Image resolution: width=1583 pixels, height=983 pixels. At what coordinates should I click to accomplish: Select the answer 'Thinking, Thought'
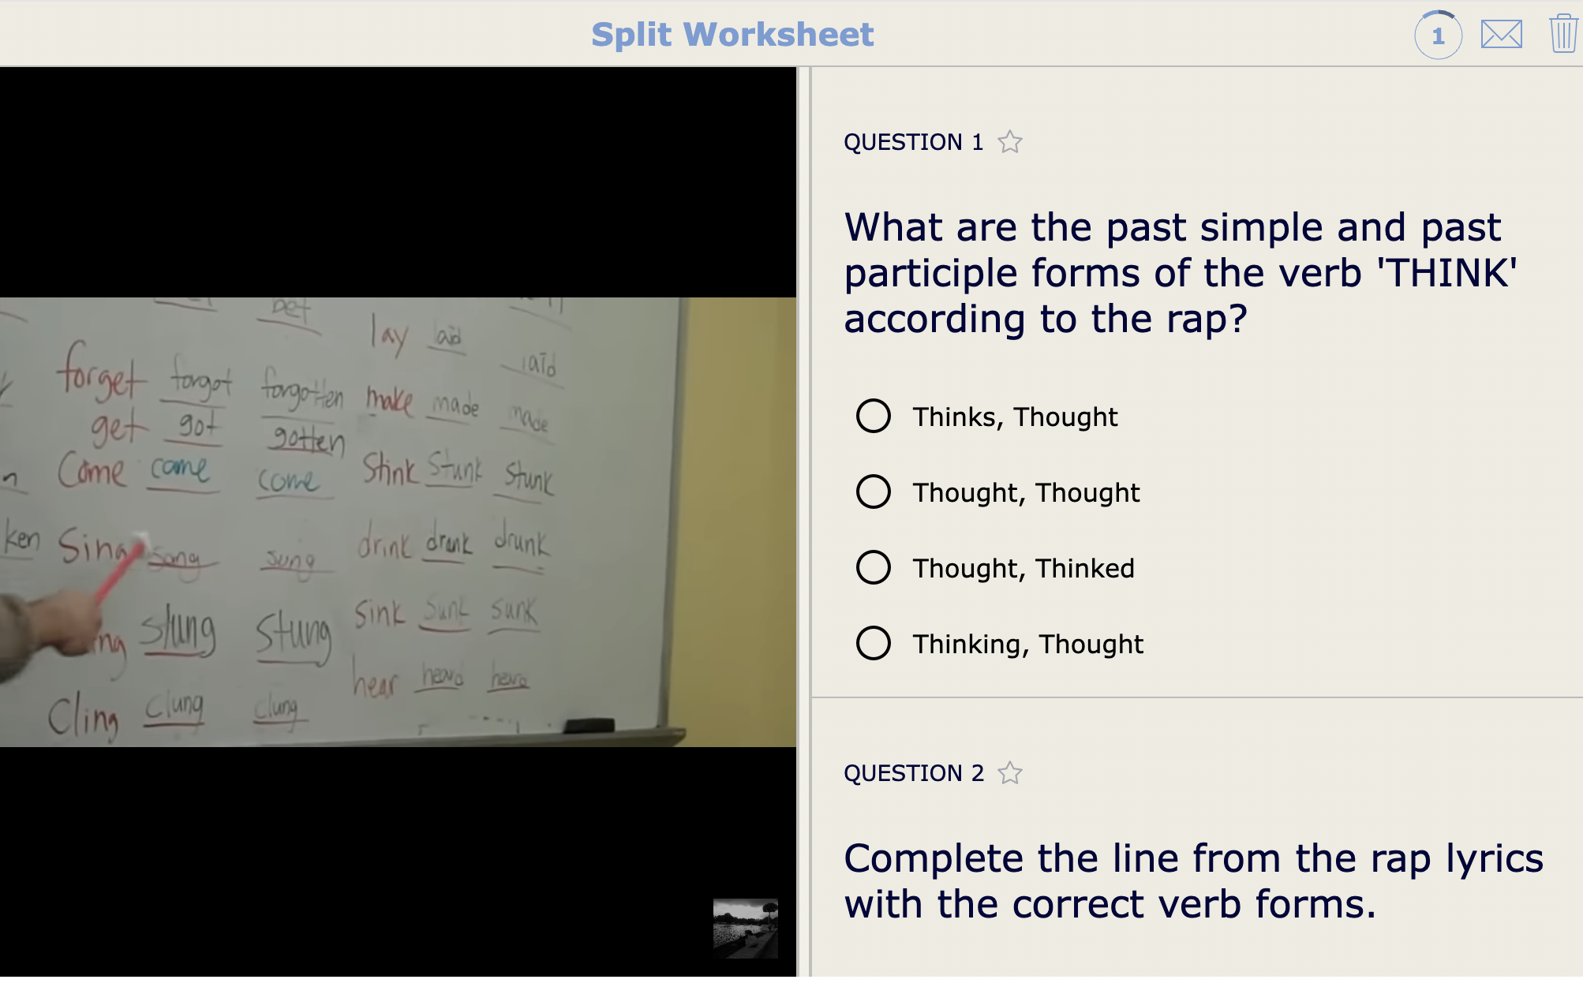[874, 643]
